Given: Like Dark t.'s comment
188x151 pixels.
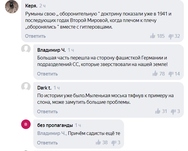Looking at the screenshot, I should coord(158,111).
